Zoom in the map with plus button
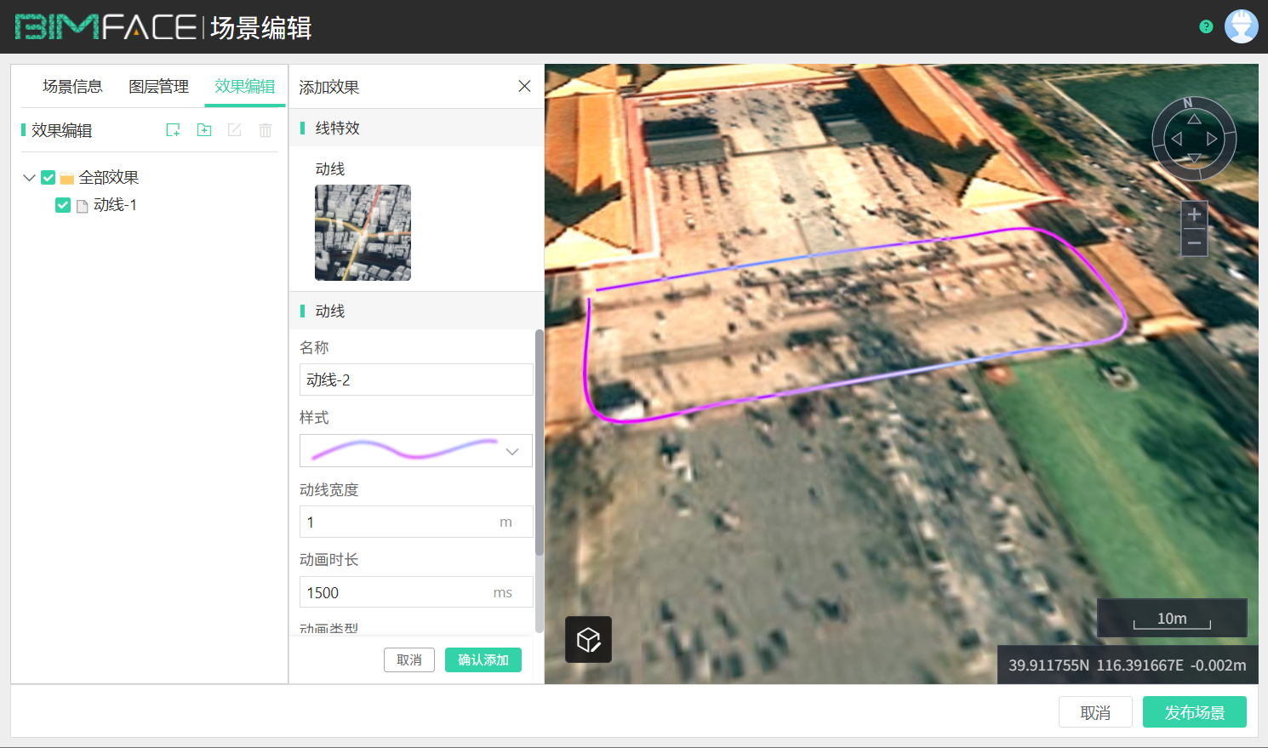1268x748 pixels. 1194,214
